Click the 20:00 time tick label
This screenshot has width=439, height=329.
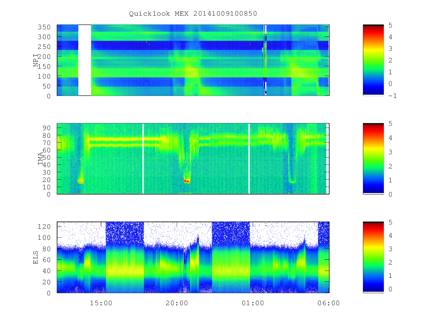pos(177,303)
